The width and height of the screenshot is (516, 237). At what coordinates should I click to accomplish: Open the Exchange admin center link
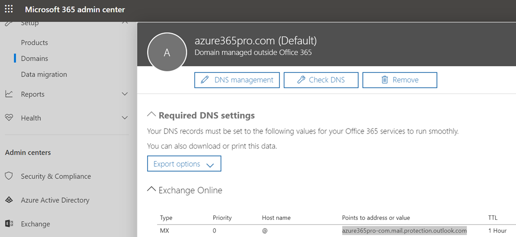tap(36, 224)
